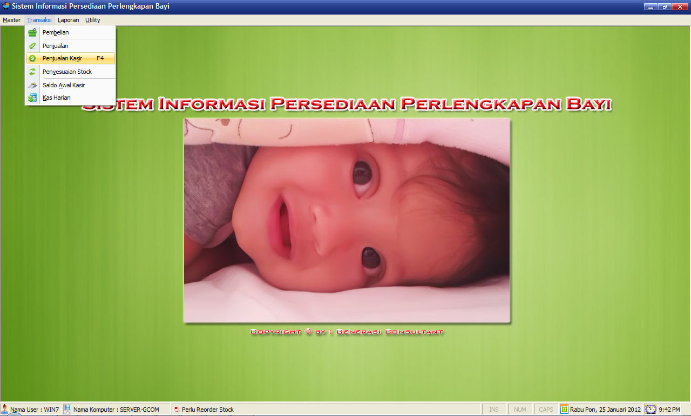Open the Master menu
The width and height of the screenshot is (691, 416).
(x=11, y=20)
